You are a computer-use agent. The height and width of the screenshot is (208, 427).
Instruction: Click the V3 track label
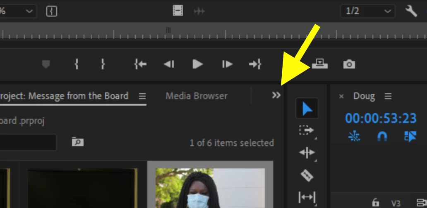pos(396,203)
